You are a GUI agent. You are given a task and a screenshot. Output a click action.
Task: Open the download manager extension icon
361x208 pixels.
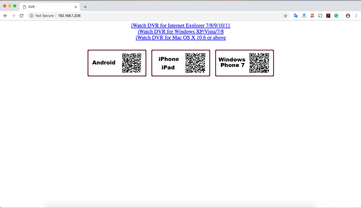pyautogui.click(x=304, y=16)
